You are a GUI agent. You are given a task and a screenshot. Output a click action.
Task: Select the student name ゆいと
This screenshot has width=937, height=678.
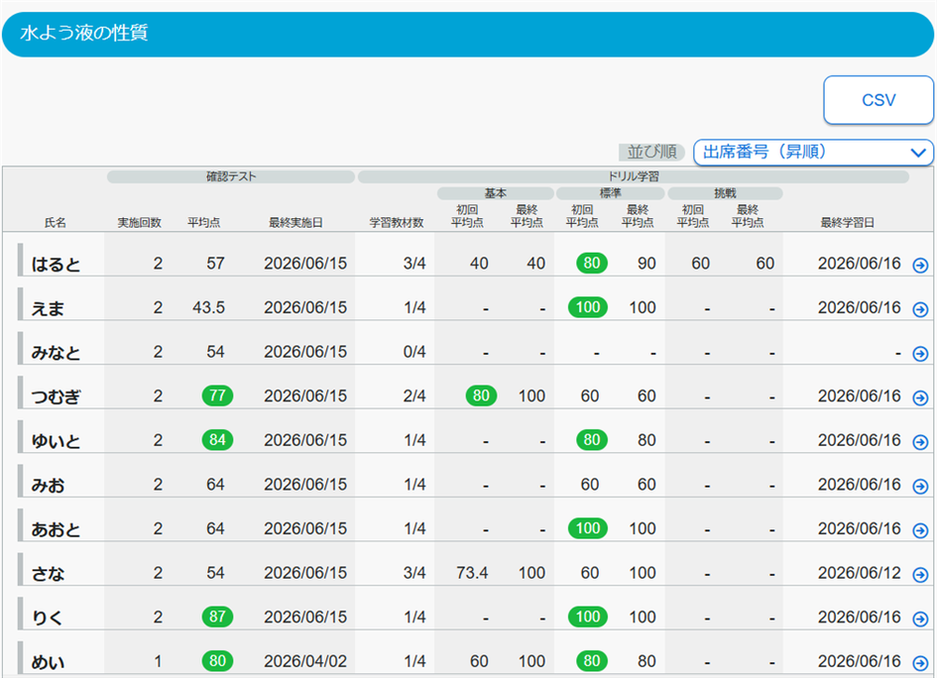coord(55,441)
